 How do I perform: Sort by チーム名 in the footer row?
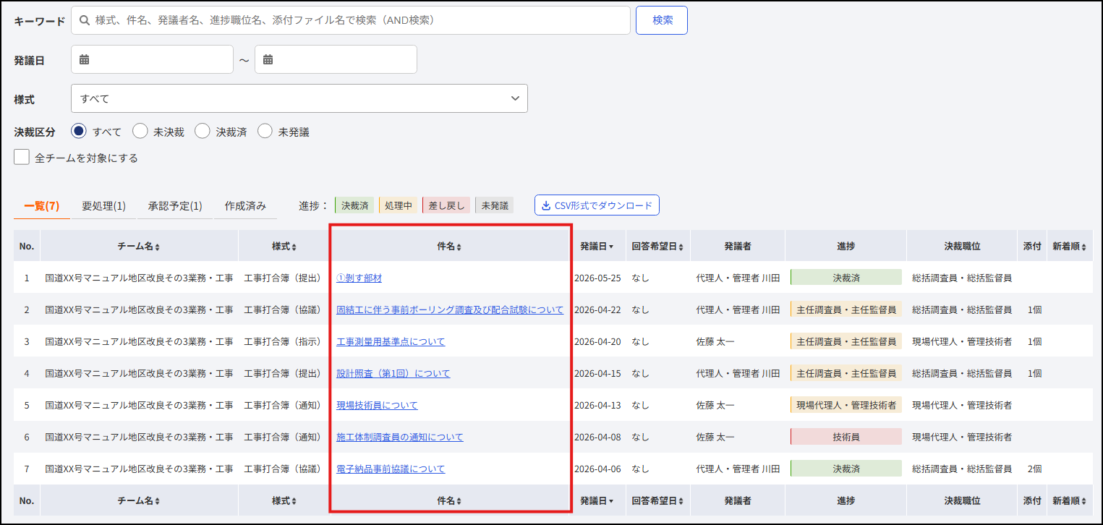pyautogui.click(x=139, y=500)
